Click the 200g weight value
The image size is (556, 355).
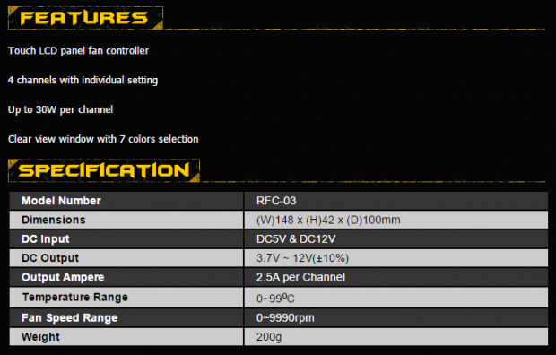point(269,337)
